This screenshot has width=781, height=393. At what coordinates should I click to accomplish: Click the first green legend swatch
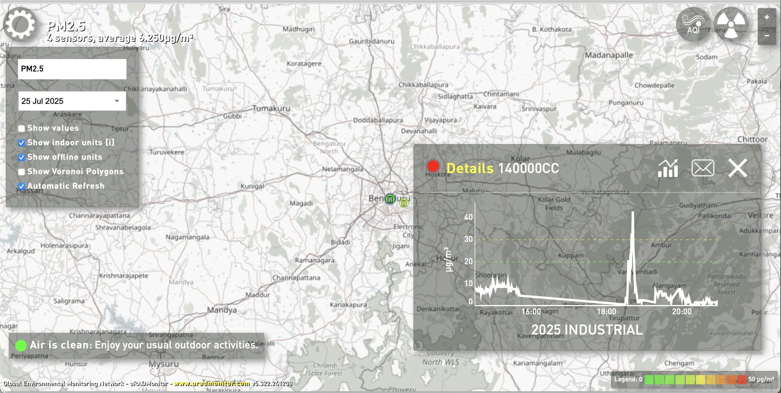(x=649, y=380)
